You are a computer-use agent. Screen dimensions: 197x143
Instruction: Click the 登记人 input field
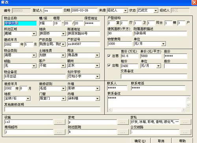point(53,11)
